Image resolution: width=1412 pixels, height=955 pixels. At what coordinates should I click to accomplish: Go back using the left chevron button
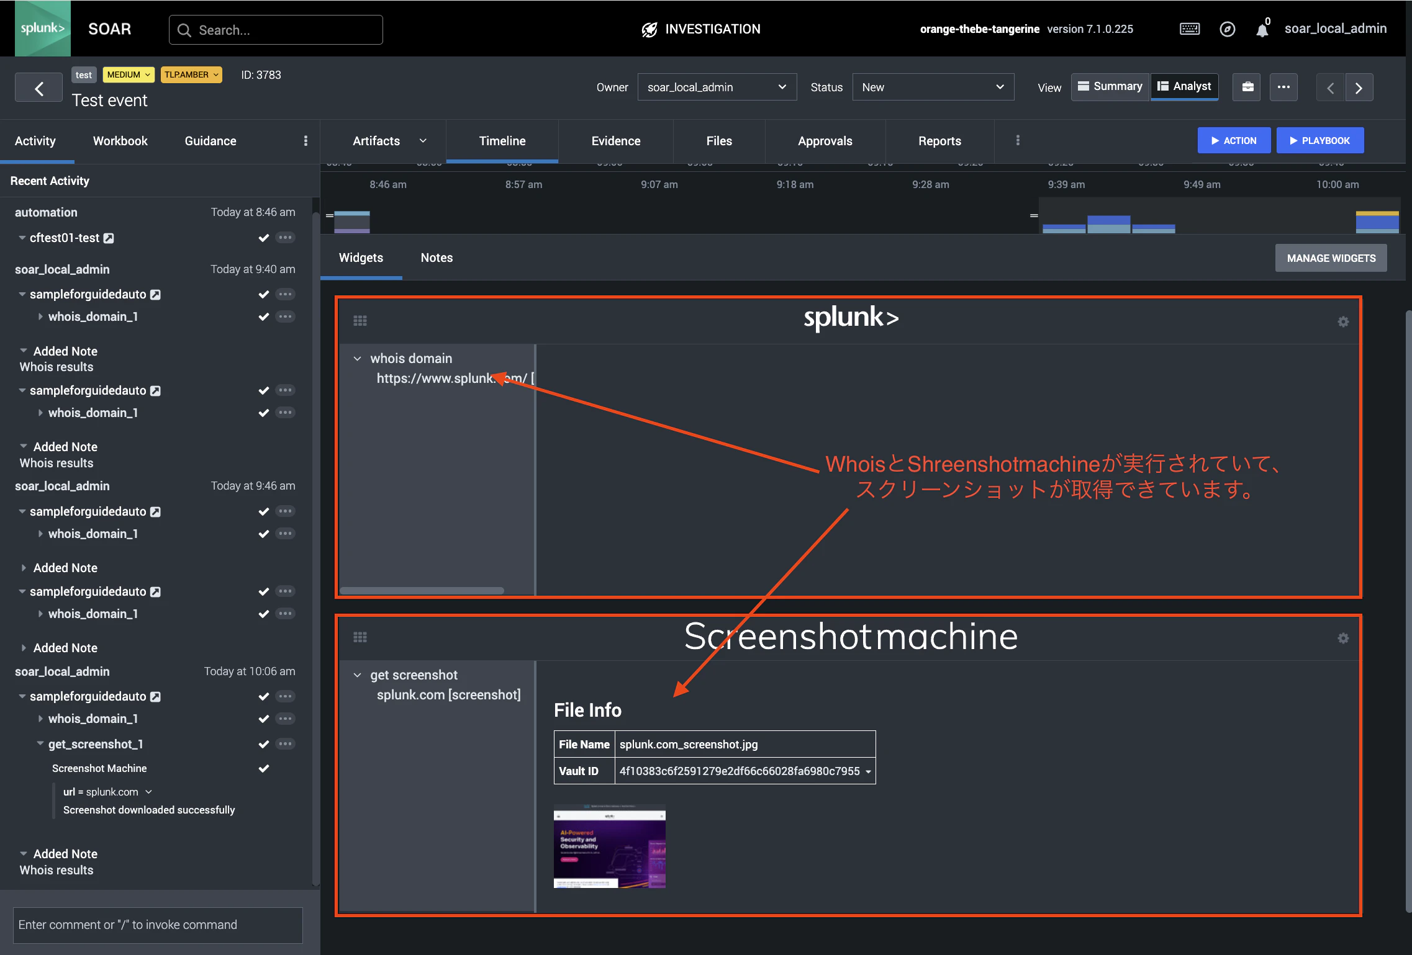pyautogui.click(x=38, y=87)
